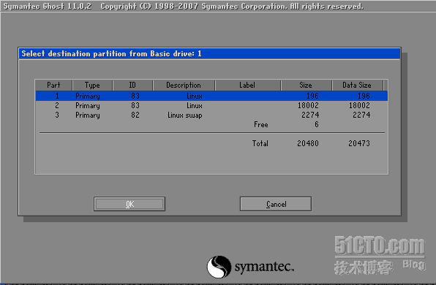Click the Type column header
The image size is (436, 285).
(92, 85)
